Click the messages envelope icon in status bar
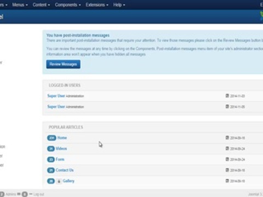The width and height of the screenshot is (263, 197). [x=19, y=194]
